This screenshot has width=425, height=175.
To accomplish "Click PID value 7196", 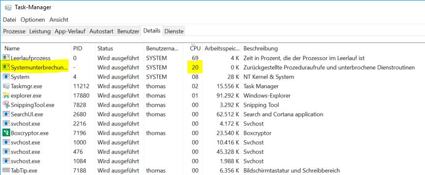I will pos(80,133).
